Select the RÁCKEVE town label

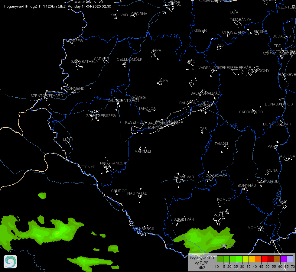(x=287, y=75)
